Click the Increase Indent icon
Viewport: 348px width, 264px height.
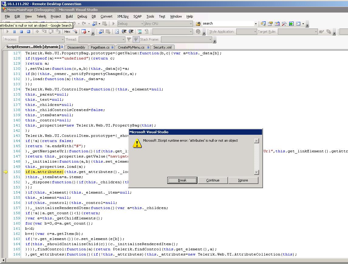131,32
